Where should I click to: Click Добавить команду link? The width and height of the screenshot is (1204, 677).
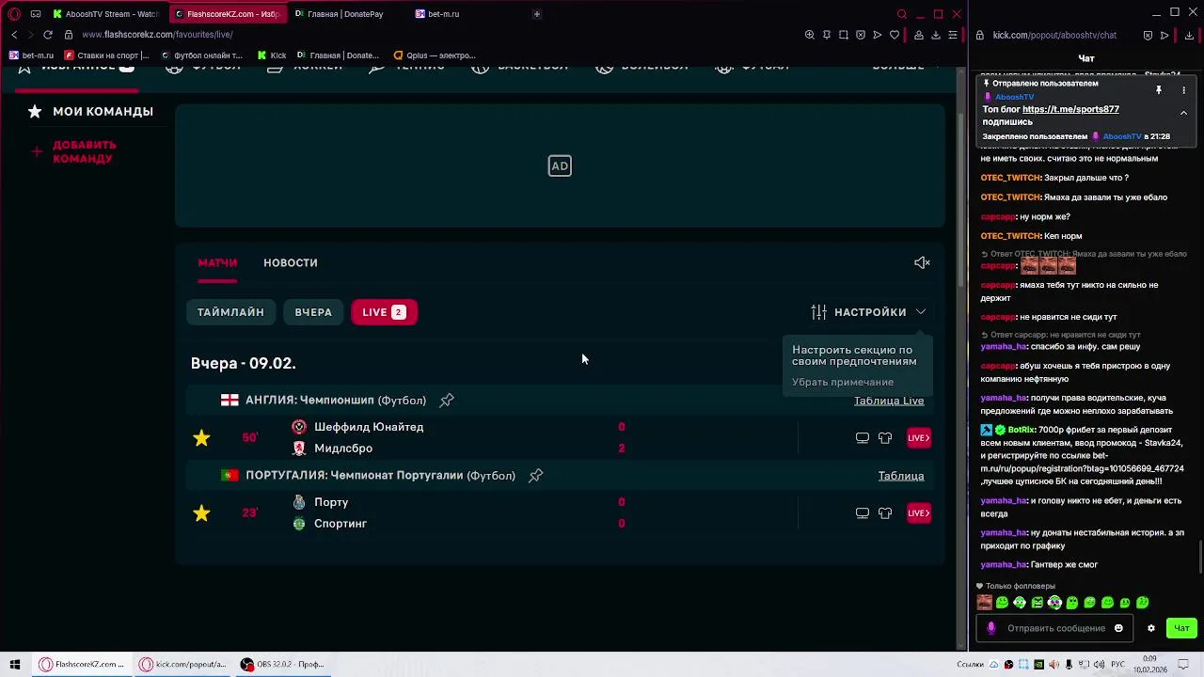pos(85,151)
